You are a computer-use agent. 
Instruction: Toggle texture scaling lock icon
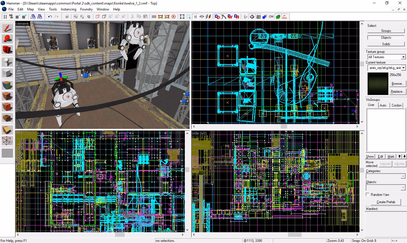click(202, 17)
